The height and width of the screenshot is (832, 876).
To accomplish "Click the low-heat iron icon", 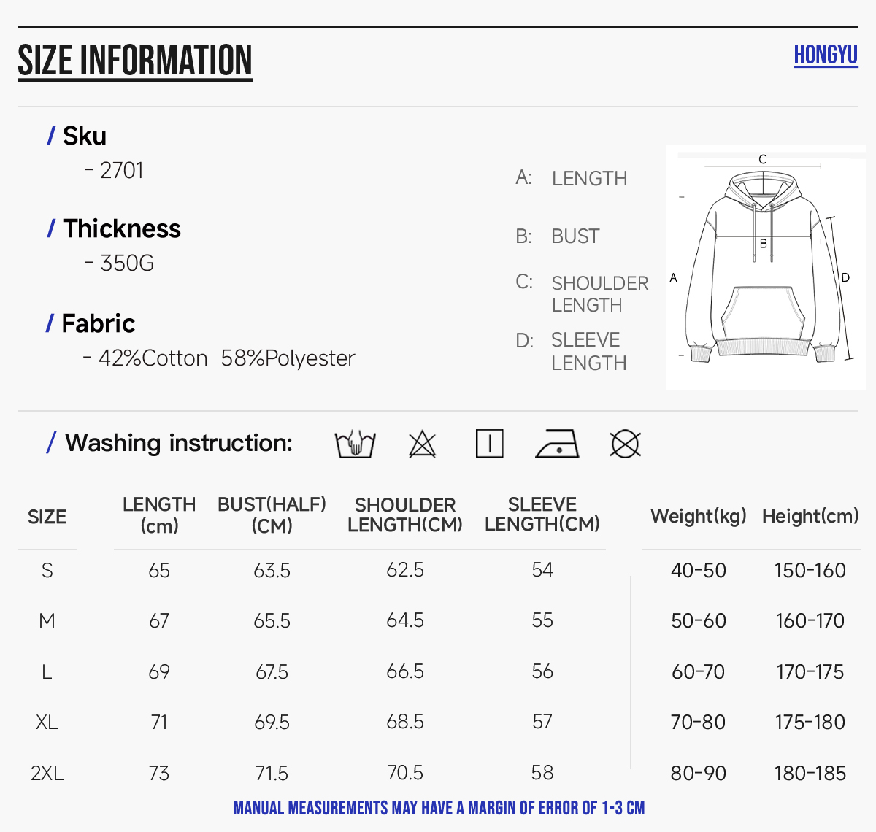I will click(557, 444).
